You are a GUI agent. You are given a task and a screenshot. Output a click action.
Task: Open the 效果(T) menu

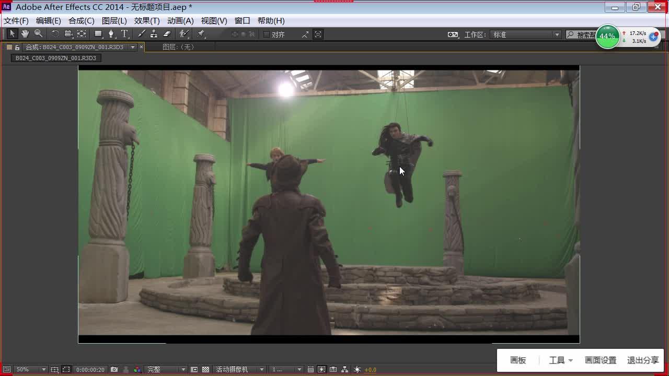147,20
